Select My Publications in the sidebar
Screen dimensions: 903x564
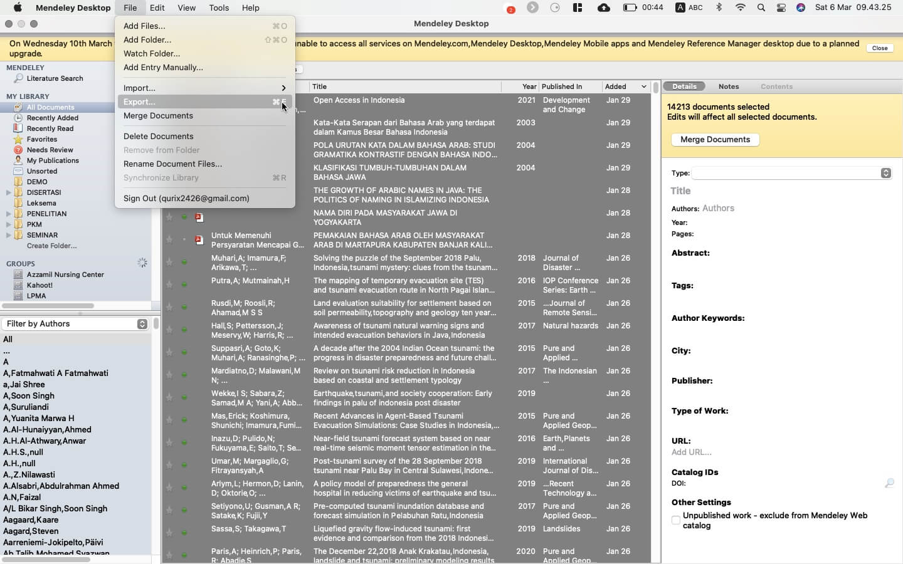tap(54, 160)
